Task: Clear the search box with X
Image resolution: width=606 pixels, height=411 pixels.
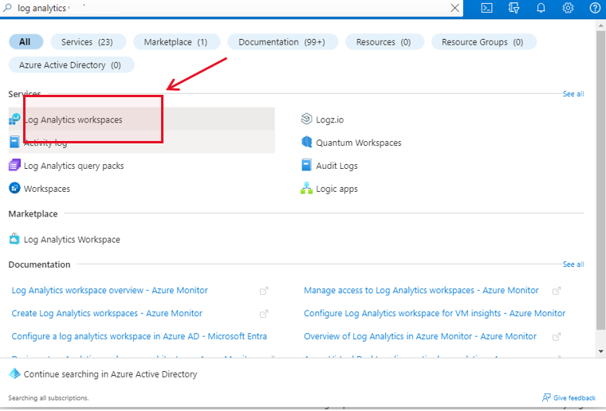Action: click(454, 8)
